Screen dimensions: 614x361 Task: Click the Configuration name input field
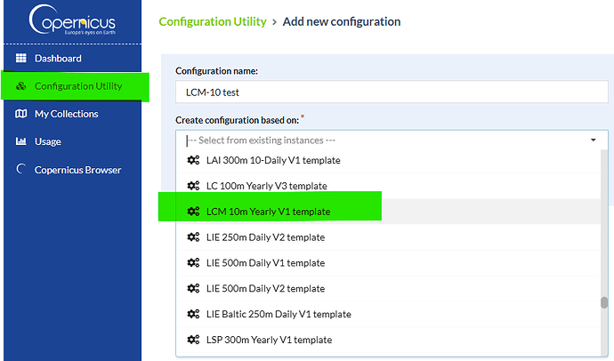click(x=392, y=92)
